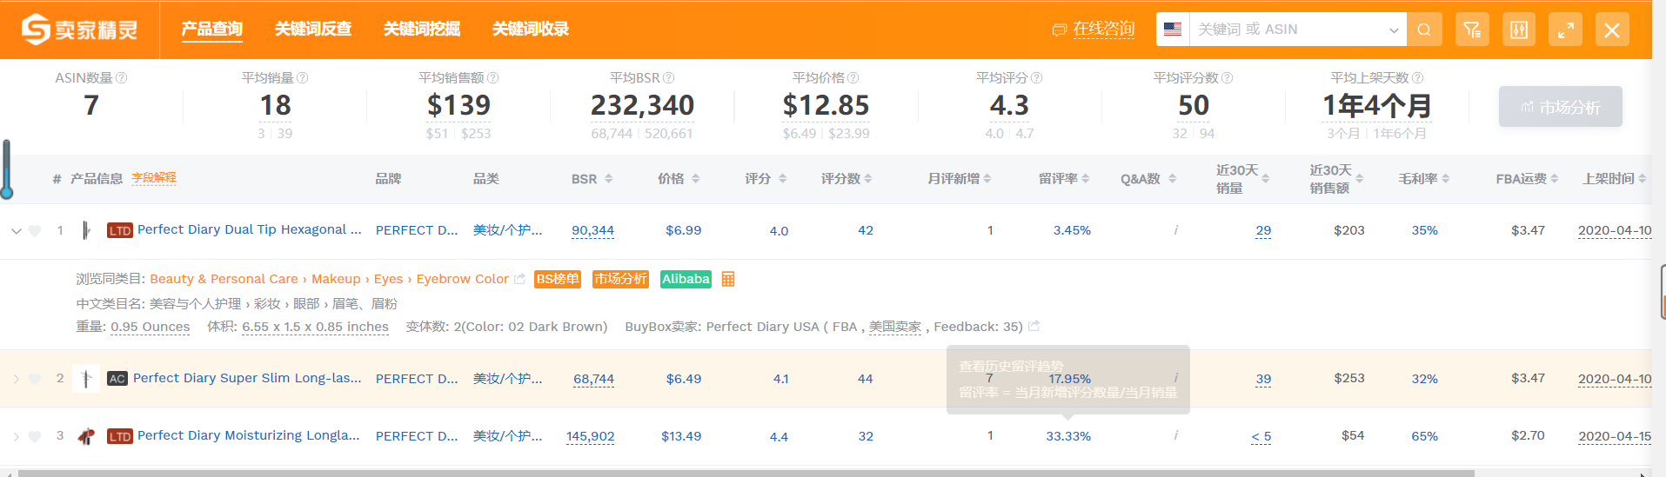Click the US flag marketplace selector

click(x=1173, y=30)
